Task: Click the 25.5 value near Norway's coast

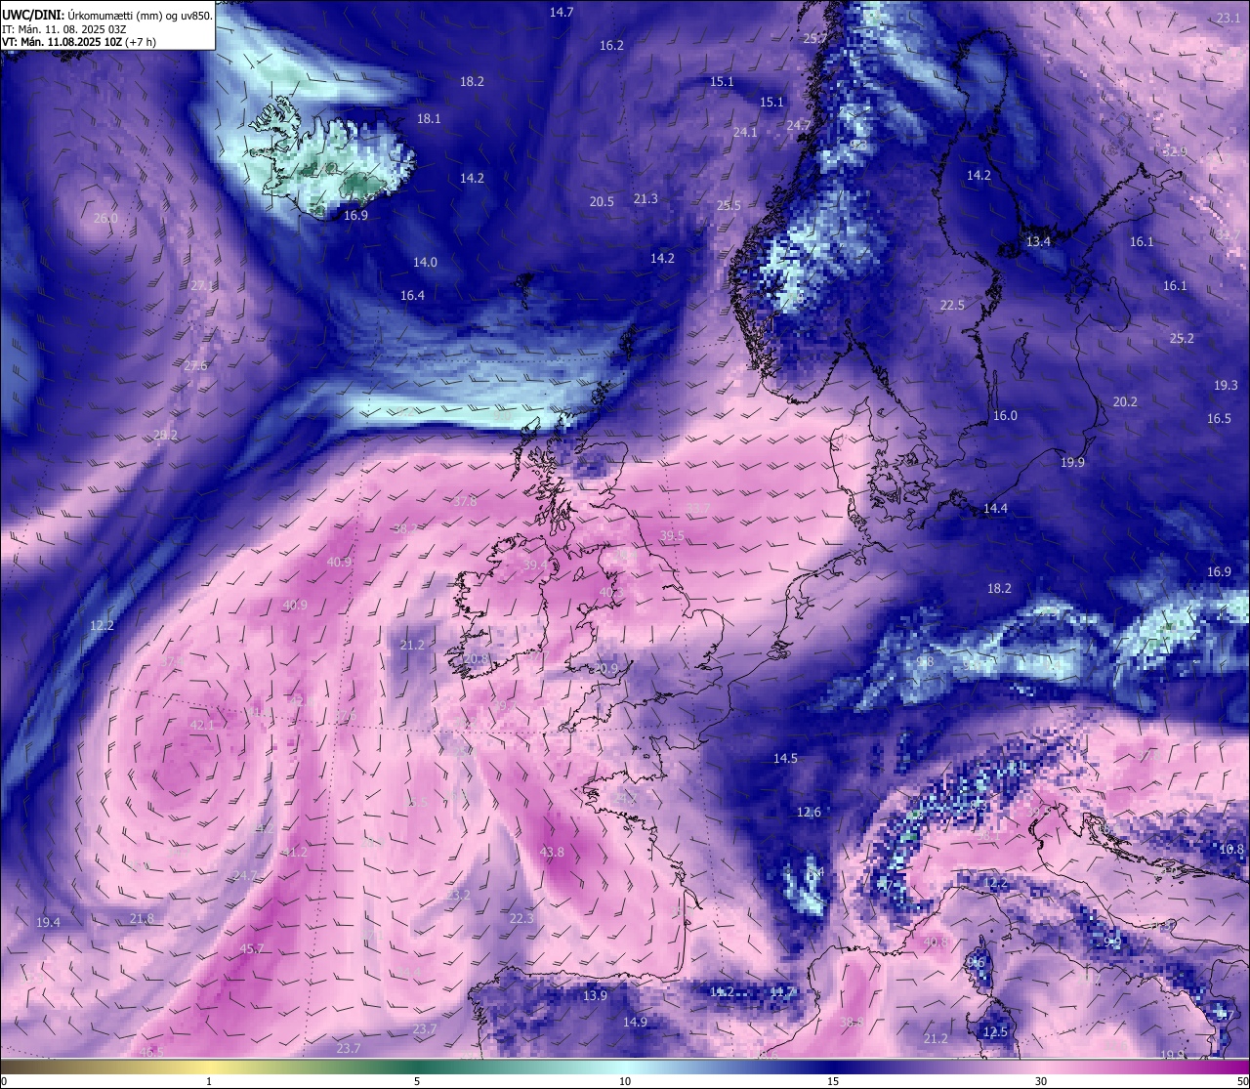Action: pos(729,205)
